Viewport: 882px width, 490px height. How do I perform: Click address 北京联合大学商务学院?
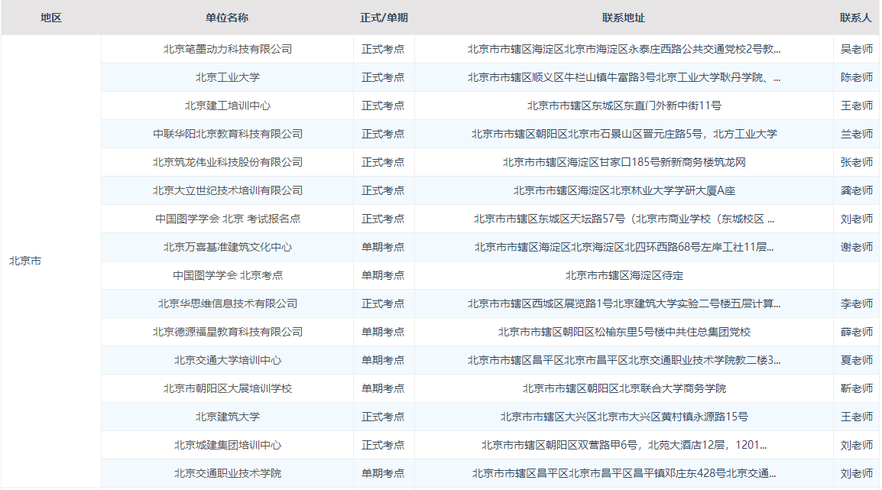coord(624,388)
